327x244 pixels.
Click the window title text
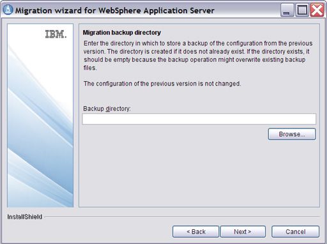(115, 10)
